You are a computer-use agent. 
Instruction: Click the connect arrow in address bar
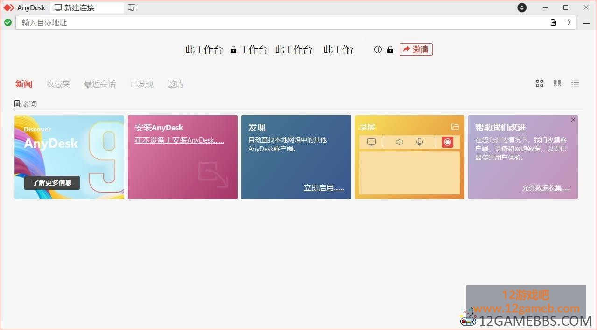coord(568,22)
